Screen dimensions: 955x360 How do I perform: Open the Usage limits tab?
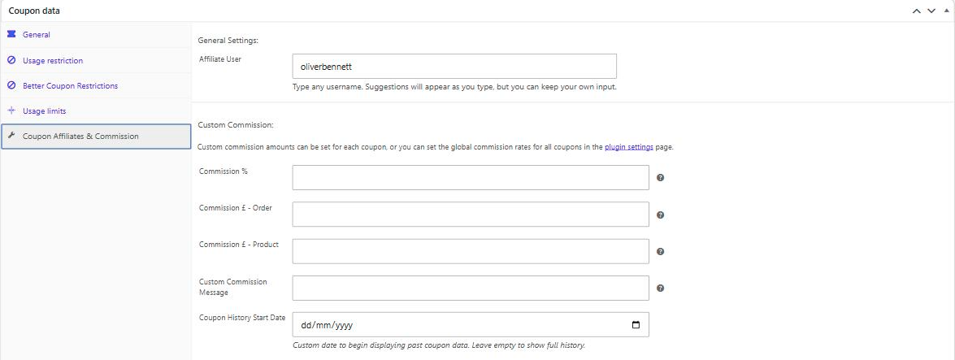pos(96,111)
